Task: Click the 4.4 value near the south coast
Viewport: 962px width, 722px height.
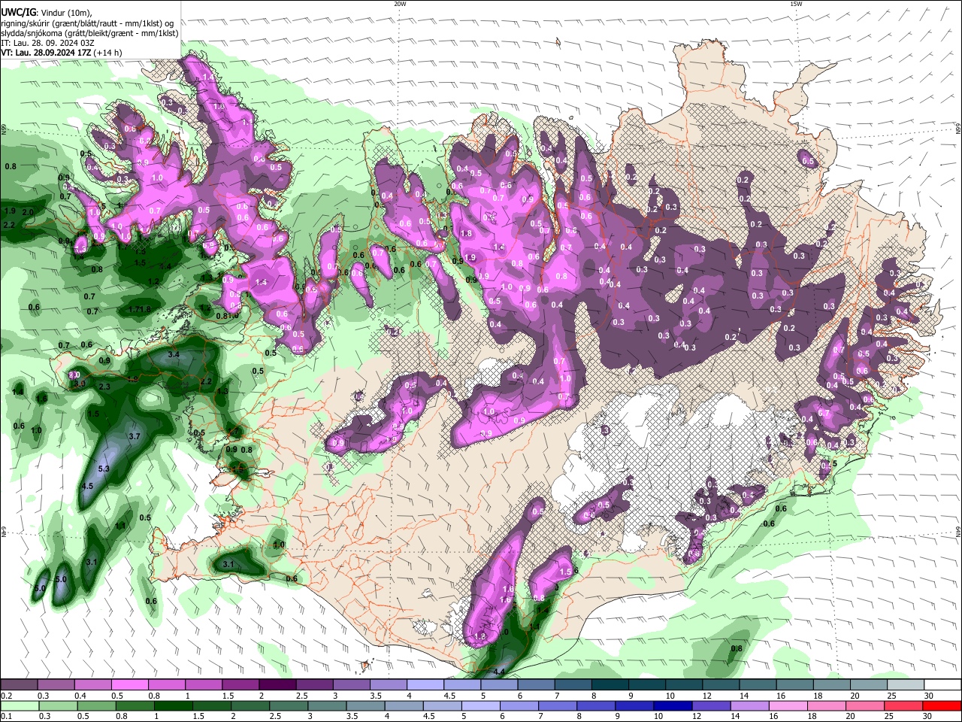Action: click(498, 671)
